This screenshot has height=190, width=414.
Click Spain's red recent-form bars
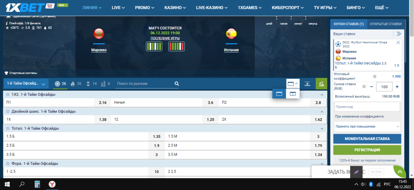(x=176, y=46)
